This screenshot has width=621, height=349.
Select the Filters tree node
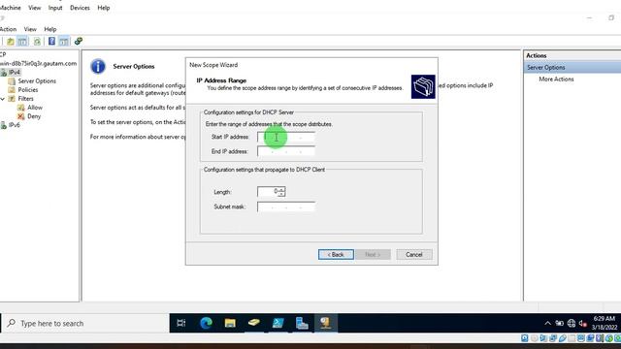pyautogui.click(x=25, y=99)
